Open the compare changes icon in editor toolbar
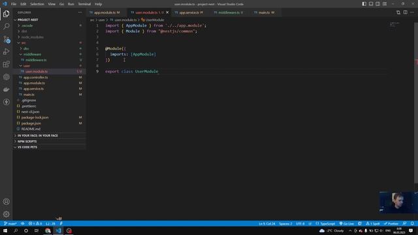The height and width of the screenshot is (235, 418). pyautogui.click(x=398, y=12)
